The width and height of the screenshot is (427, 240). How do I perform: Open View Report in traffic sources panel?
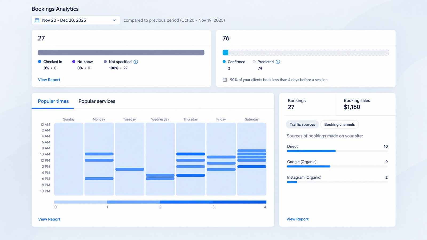coord(298,219)
